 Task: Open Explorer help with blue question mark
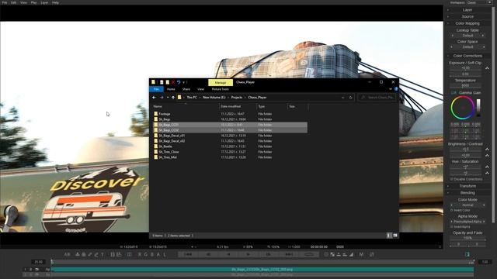pos(396,89)
